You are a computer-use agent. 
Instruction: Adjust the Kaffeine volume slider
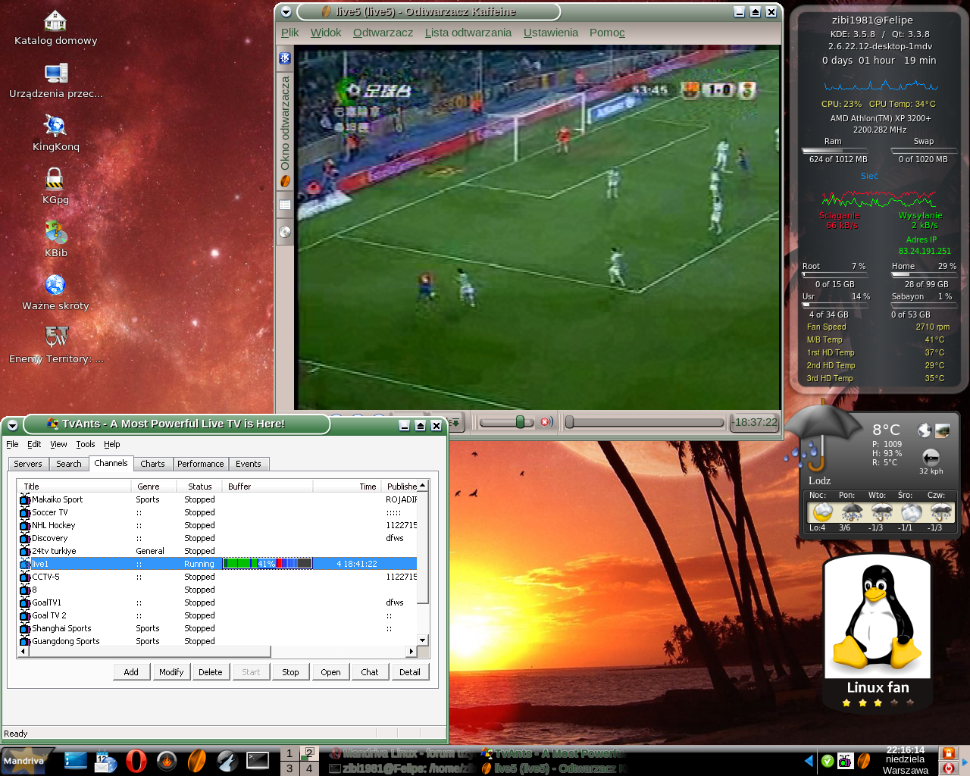point(506,422)
